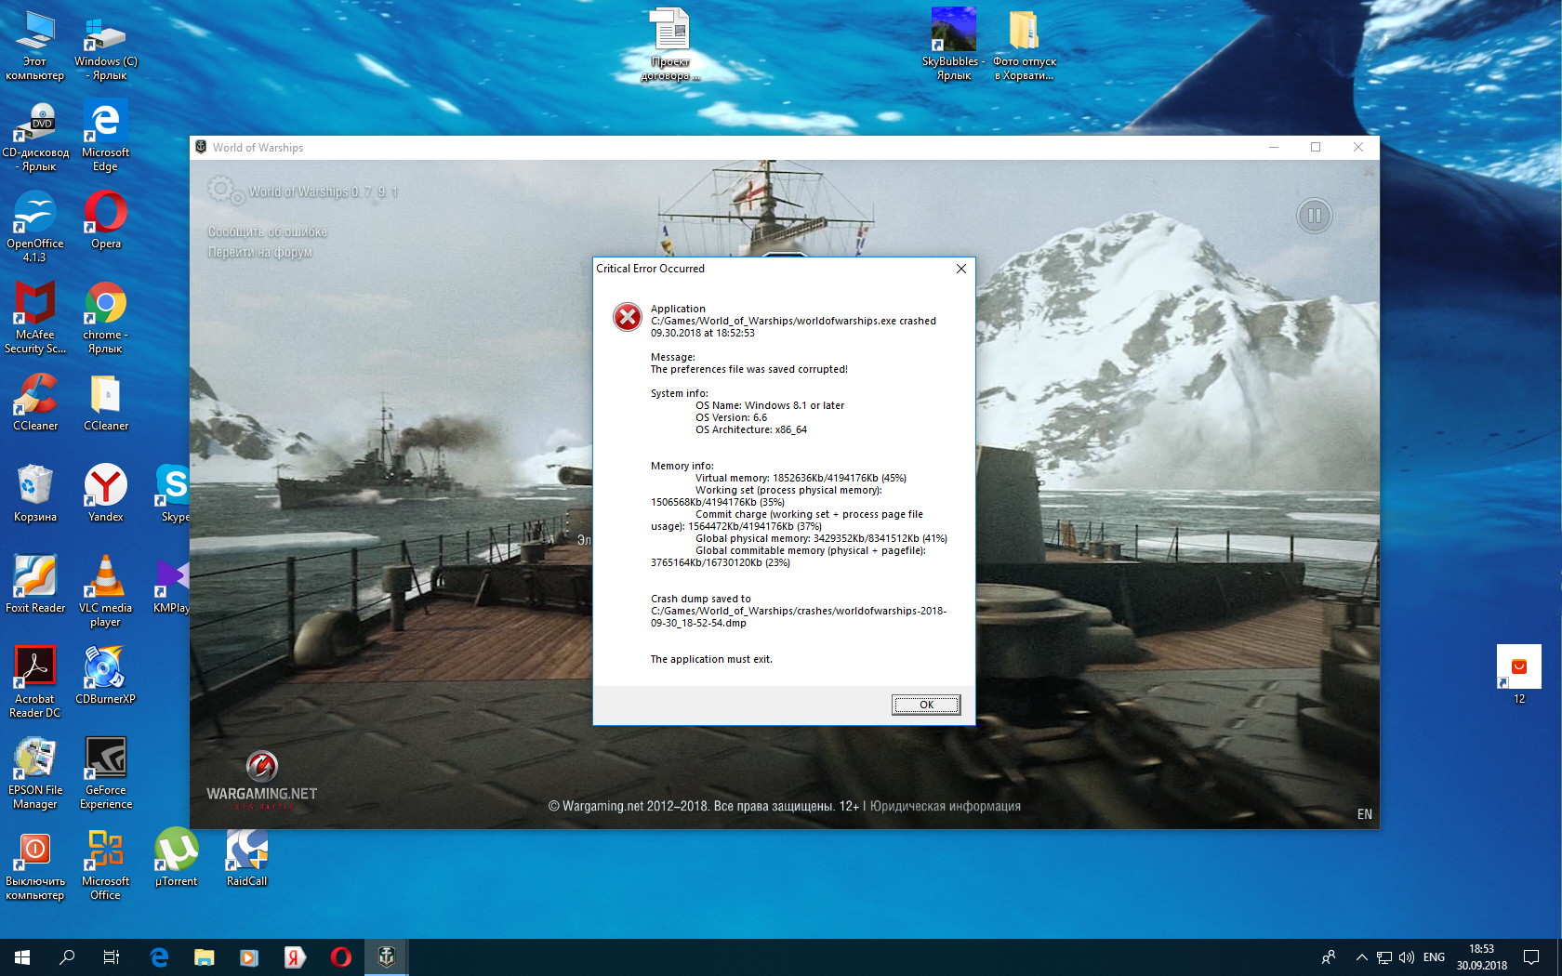Open network status tray icon

pos(1384,957)
